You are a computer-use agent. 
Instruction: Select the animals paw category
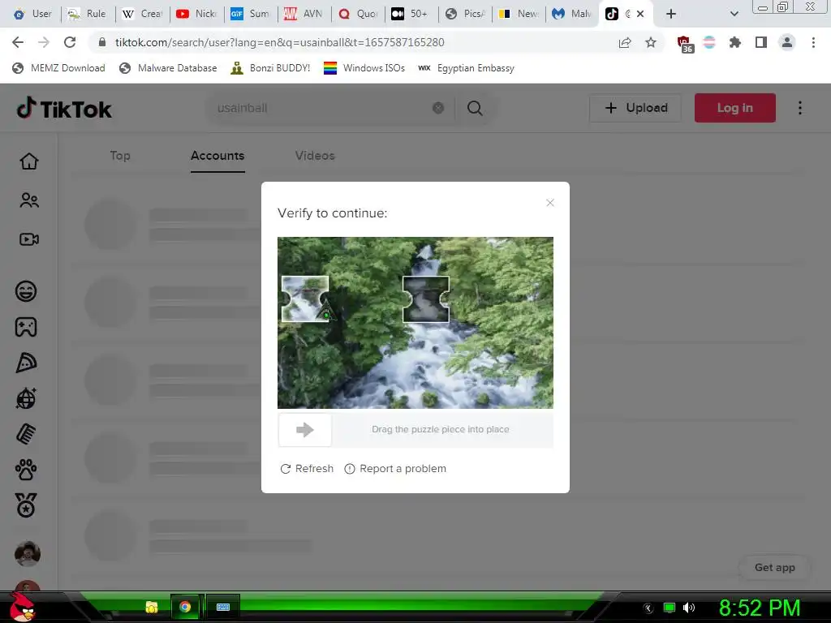coord(26,470)
